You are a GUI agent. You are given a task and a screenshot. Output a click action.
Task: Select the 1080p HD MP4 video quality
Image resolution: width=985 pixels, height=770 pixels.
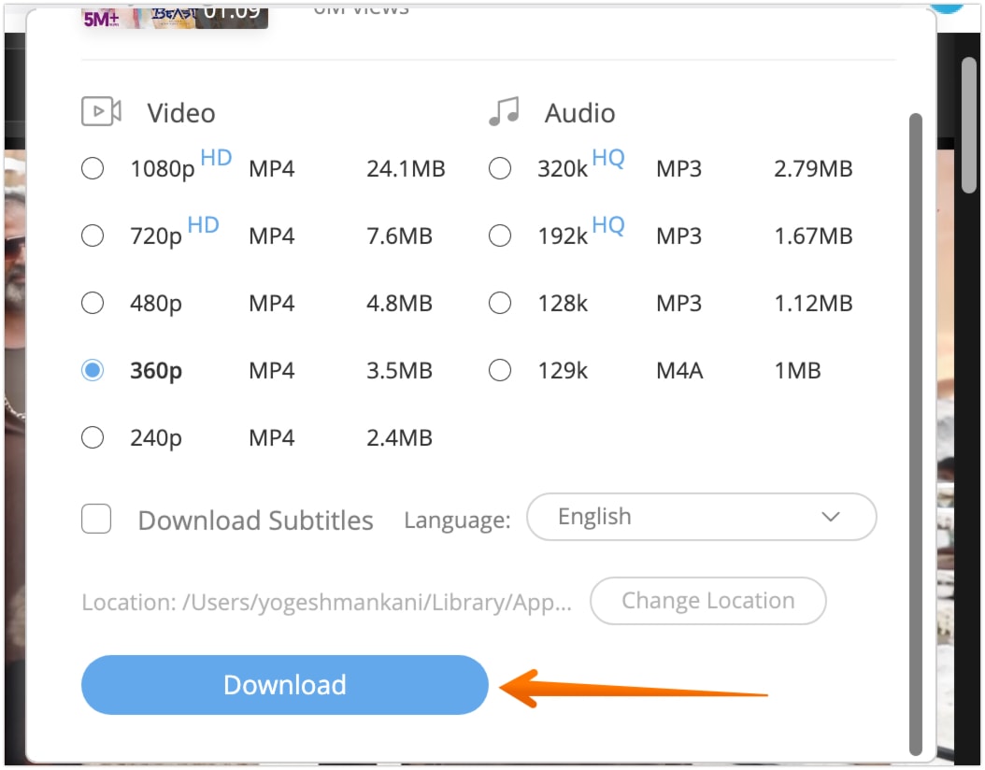pos(93,168)
